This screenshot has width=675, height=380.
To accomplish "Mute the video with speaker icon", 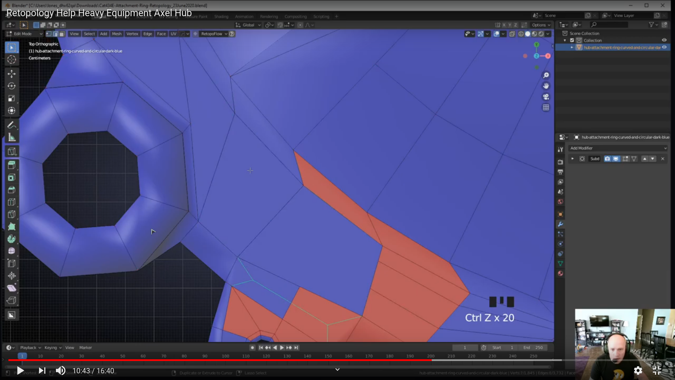I will click(x=60, y=370).
